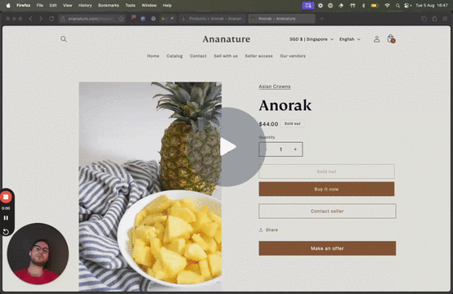The height and width of the screenshot is (294, 453).
Task: Click the date and time in menu bar
Action: 432,6
